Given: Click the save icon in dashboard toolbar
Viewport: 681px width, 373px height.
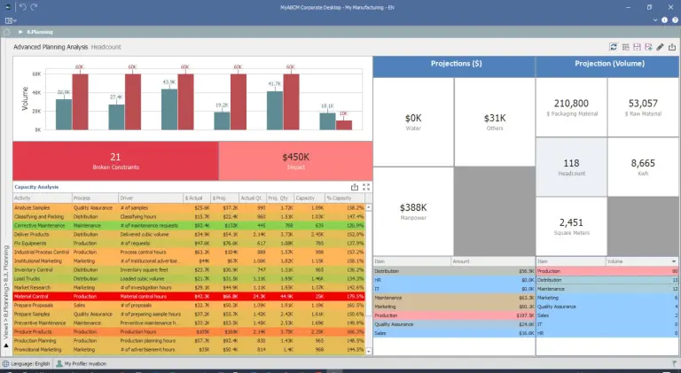Looking at the screenshot, I should pyautogui.click(x=636, y=46).
